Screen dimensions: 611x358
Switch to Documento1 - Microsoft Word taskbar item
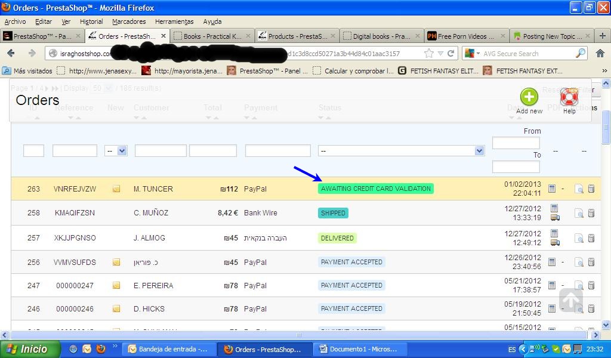(x=359, y=349)
